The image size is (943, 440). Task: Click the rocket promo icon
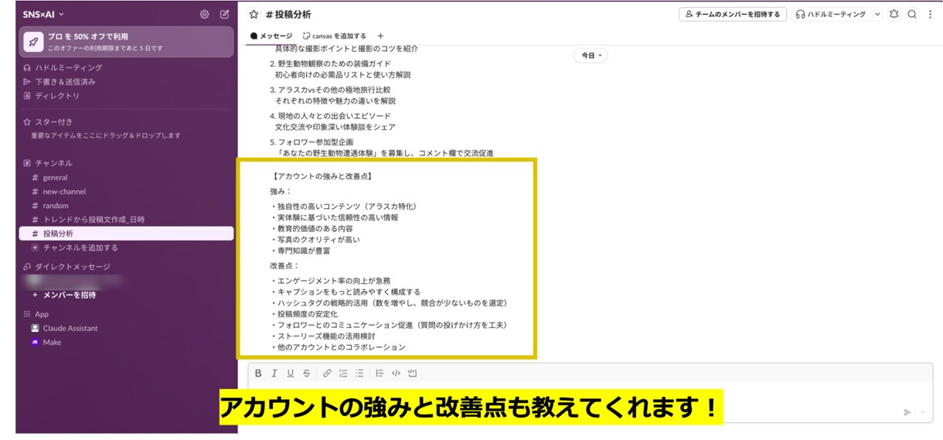[34, 42]
